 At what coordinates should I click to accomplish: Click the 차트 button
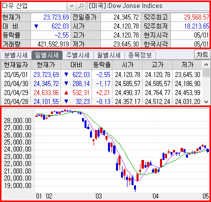click(202, 55)
